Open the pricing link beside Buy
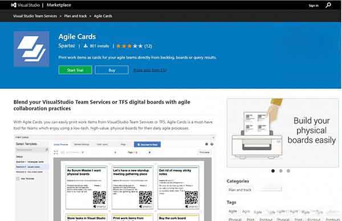The height and width of the screenshot is (221, 342). (x=149, y=70)
